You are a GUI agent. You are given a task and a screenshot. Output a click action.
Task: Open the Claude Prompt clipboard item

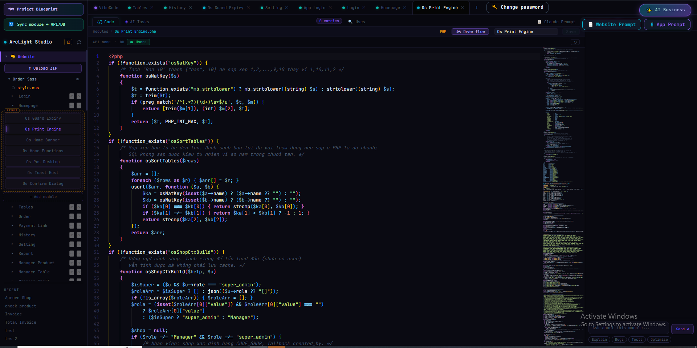(x=557, y=22)
